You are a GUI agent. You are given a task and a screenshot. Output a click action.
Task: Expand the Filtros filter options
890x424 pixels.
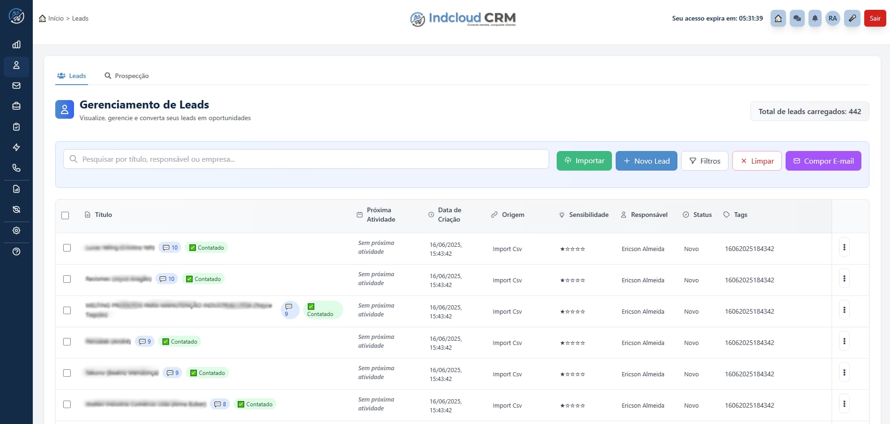[704, 161]
